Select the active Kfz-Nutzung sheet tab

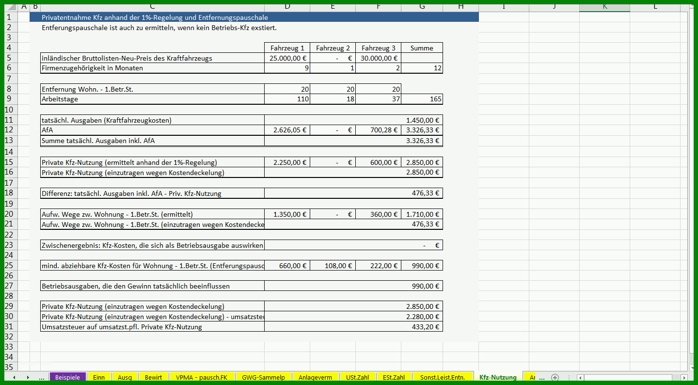(498, 377)
